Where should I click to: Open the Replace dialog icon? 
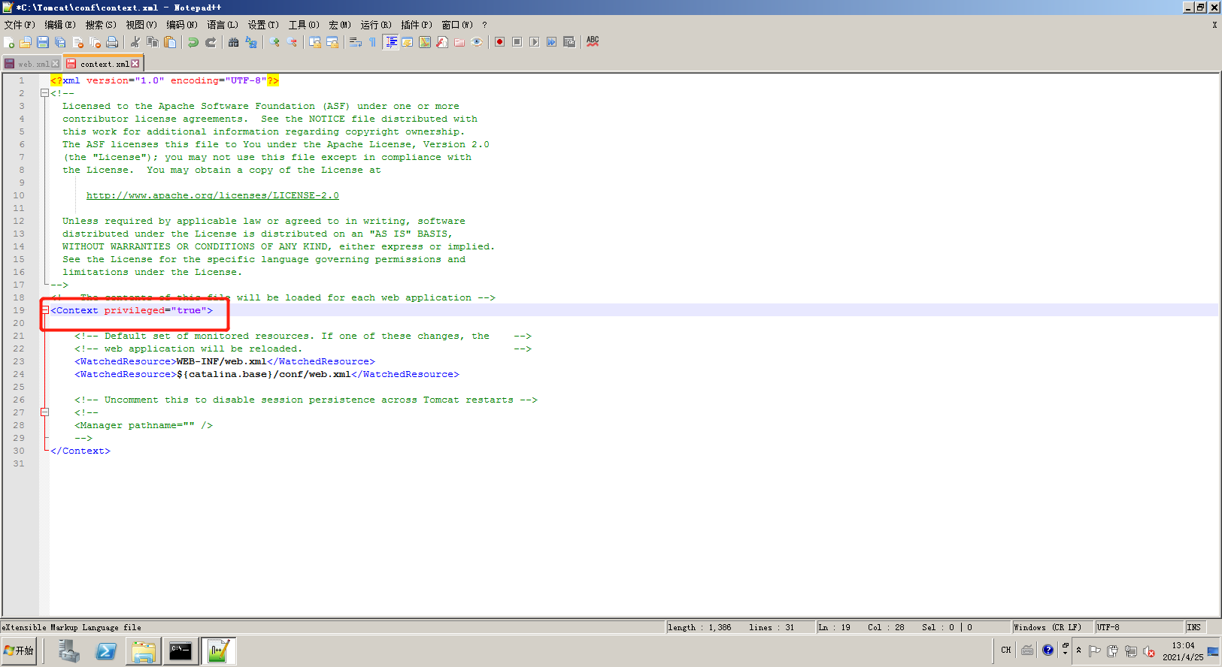pos(251,42)
